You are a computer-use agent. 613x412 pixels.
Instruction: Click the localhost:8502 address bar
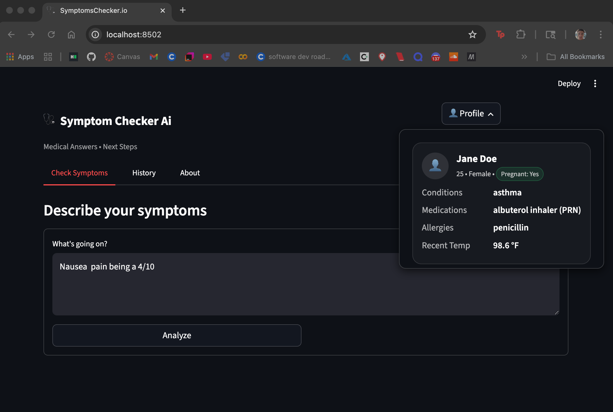pos(251,35)
